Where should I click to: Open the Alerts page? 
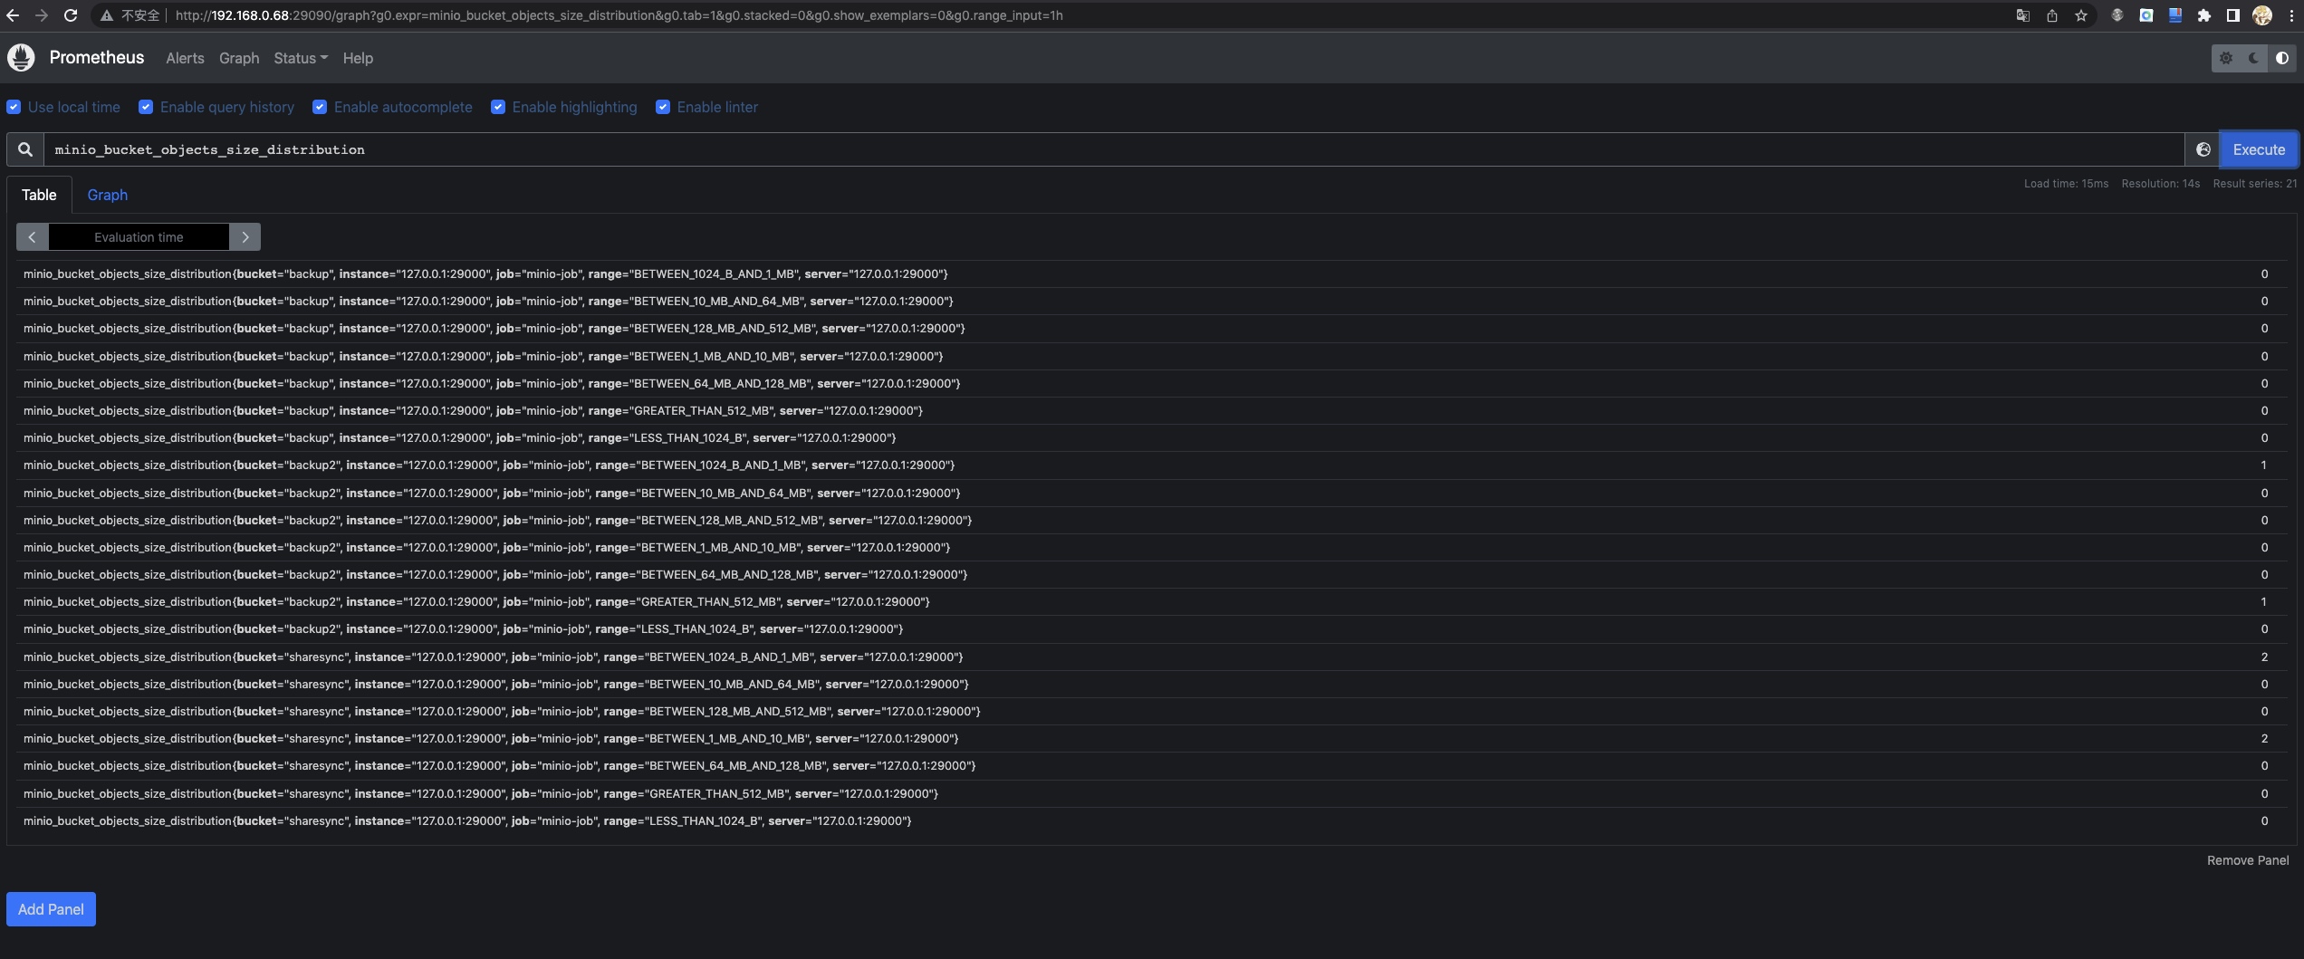(x=185, y=58)
